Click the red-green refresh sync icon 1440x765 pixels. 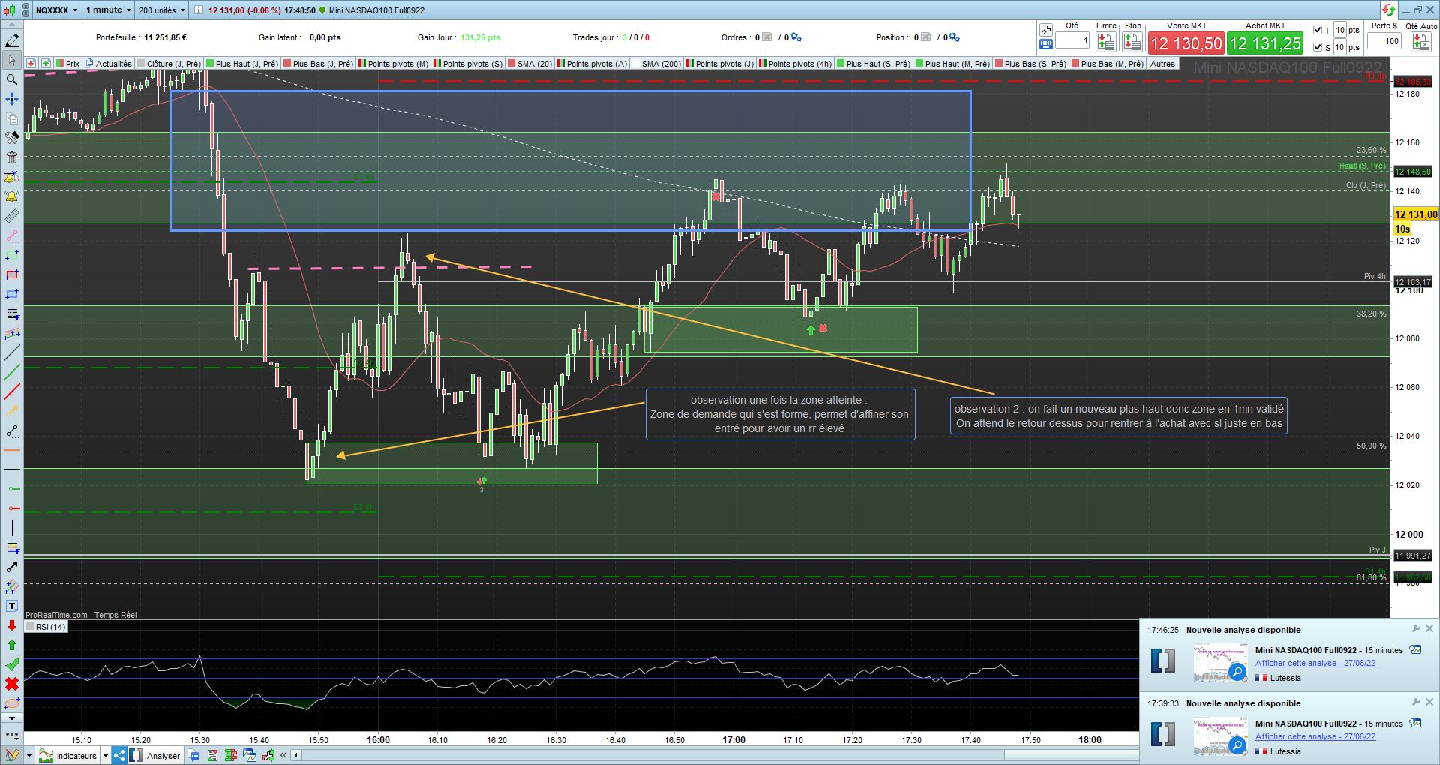pos(1389,10)
